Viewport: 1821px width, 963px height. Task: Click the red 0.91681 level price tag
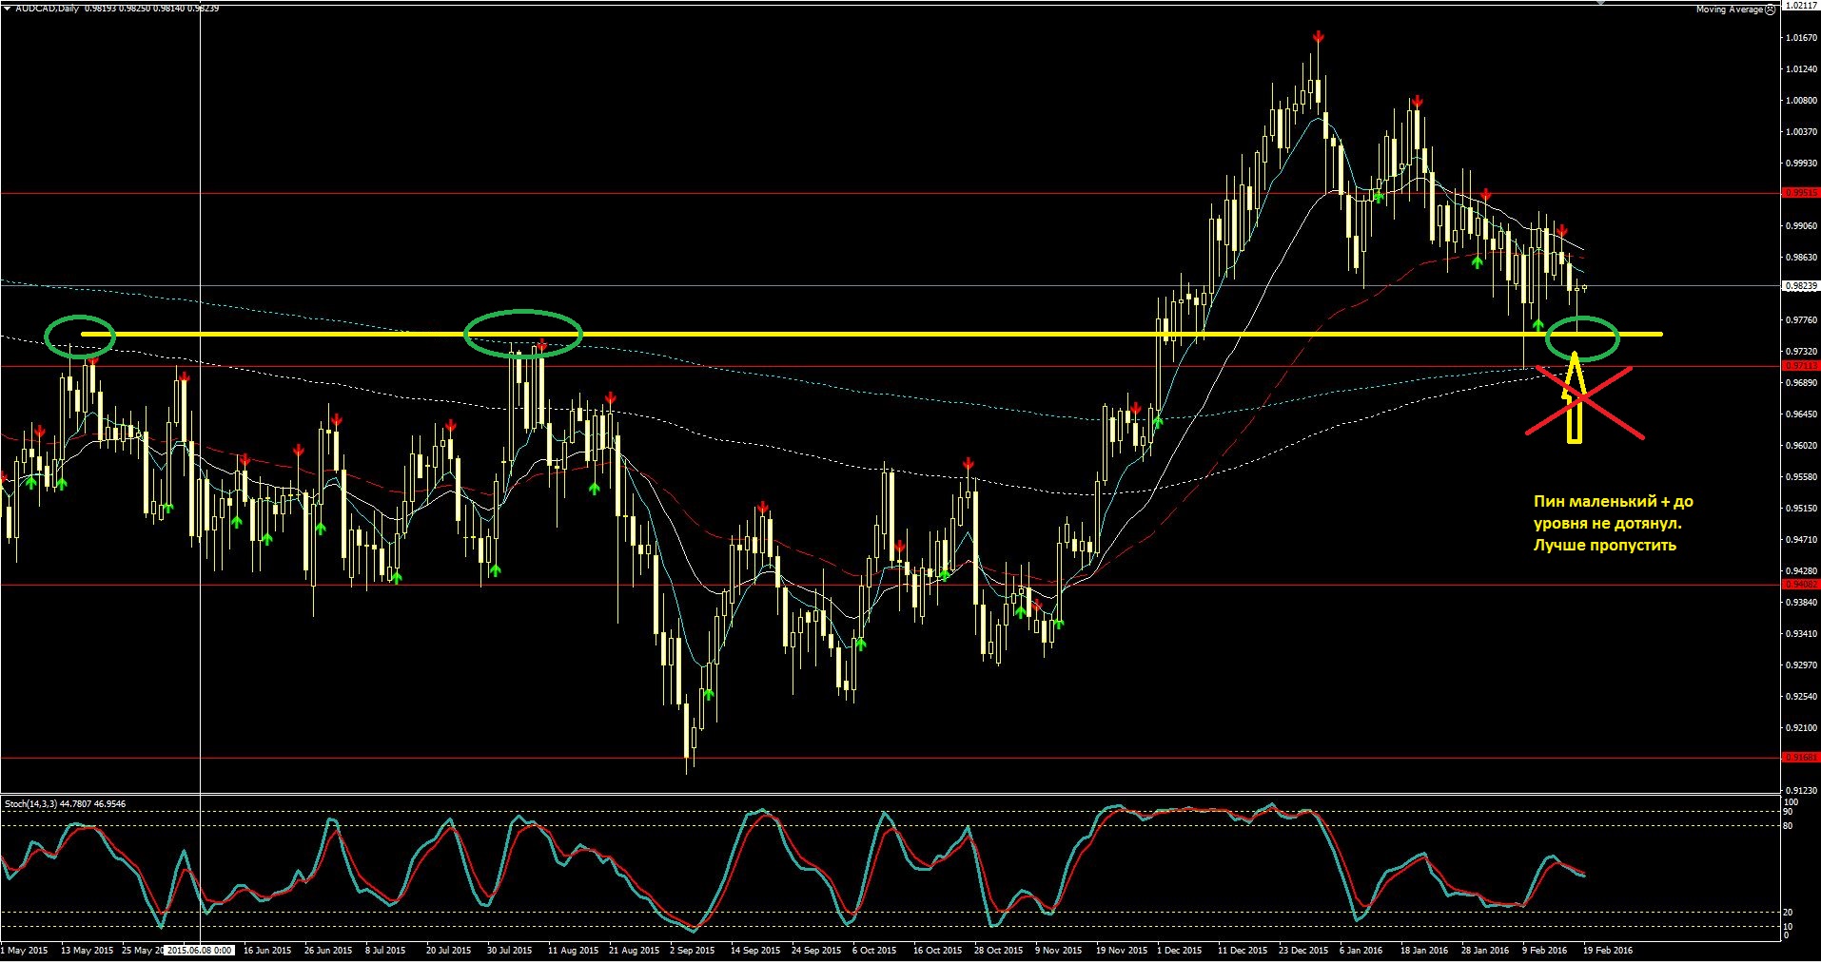[1800, 758]
